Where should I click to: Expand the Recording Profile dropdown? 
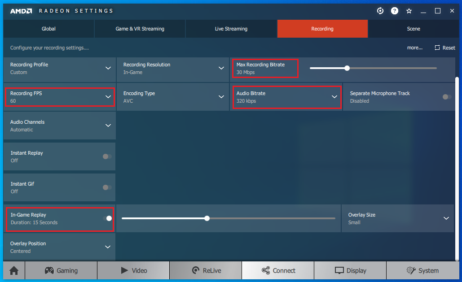point(108,68)
